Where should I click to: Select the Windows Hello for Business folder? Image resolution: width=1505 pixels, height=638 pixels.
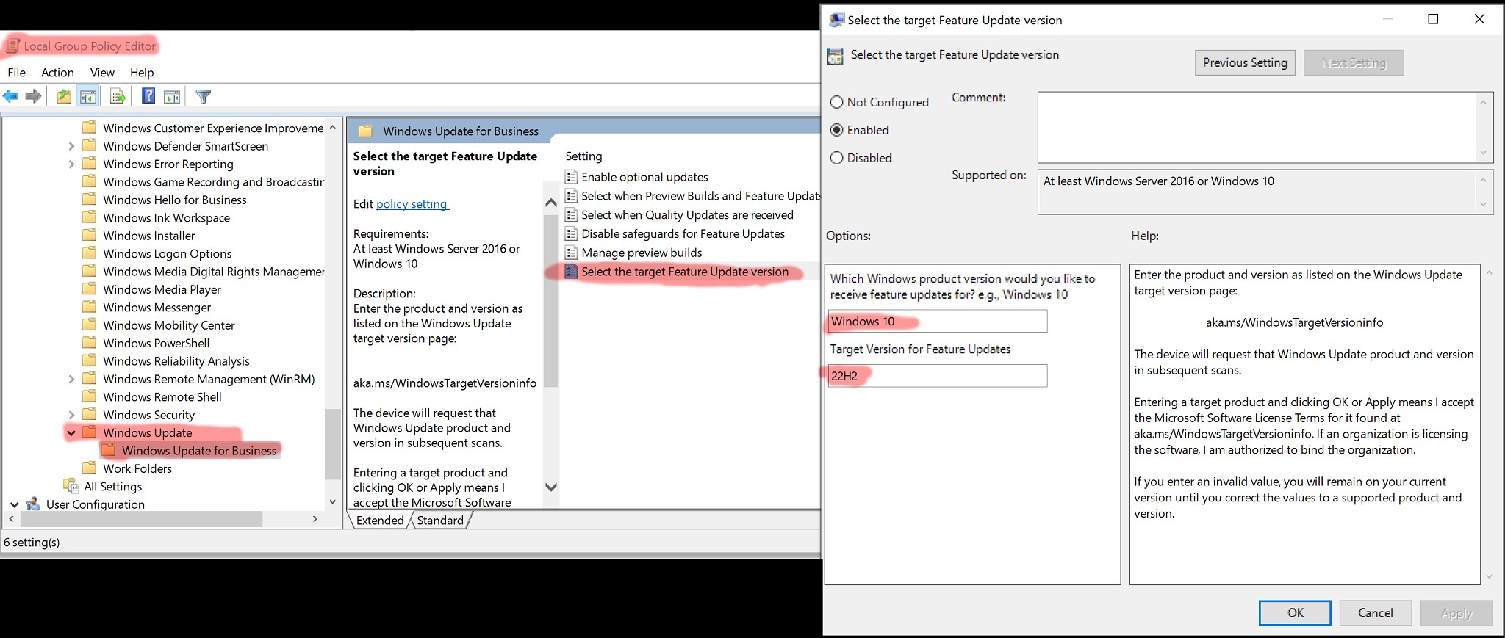(174, 200)
